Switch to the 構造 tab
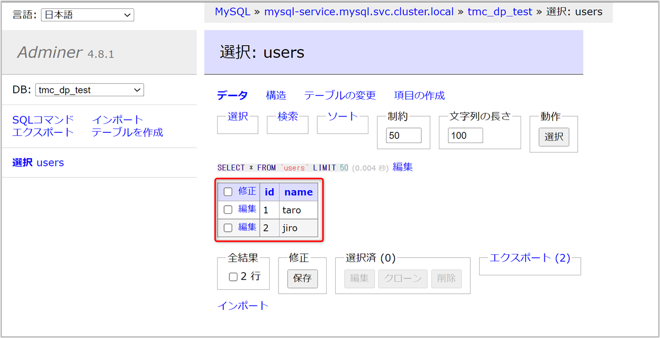The image size is (660, 338). pos(276,95)
